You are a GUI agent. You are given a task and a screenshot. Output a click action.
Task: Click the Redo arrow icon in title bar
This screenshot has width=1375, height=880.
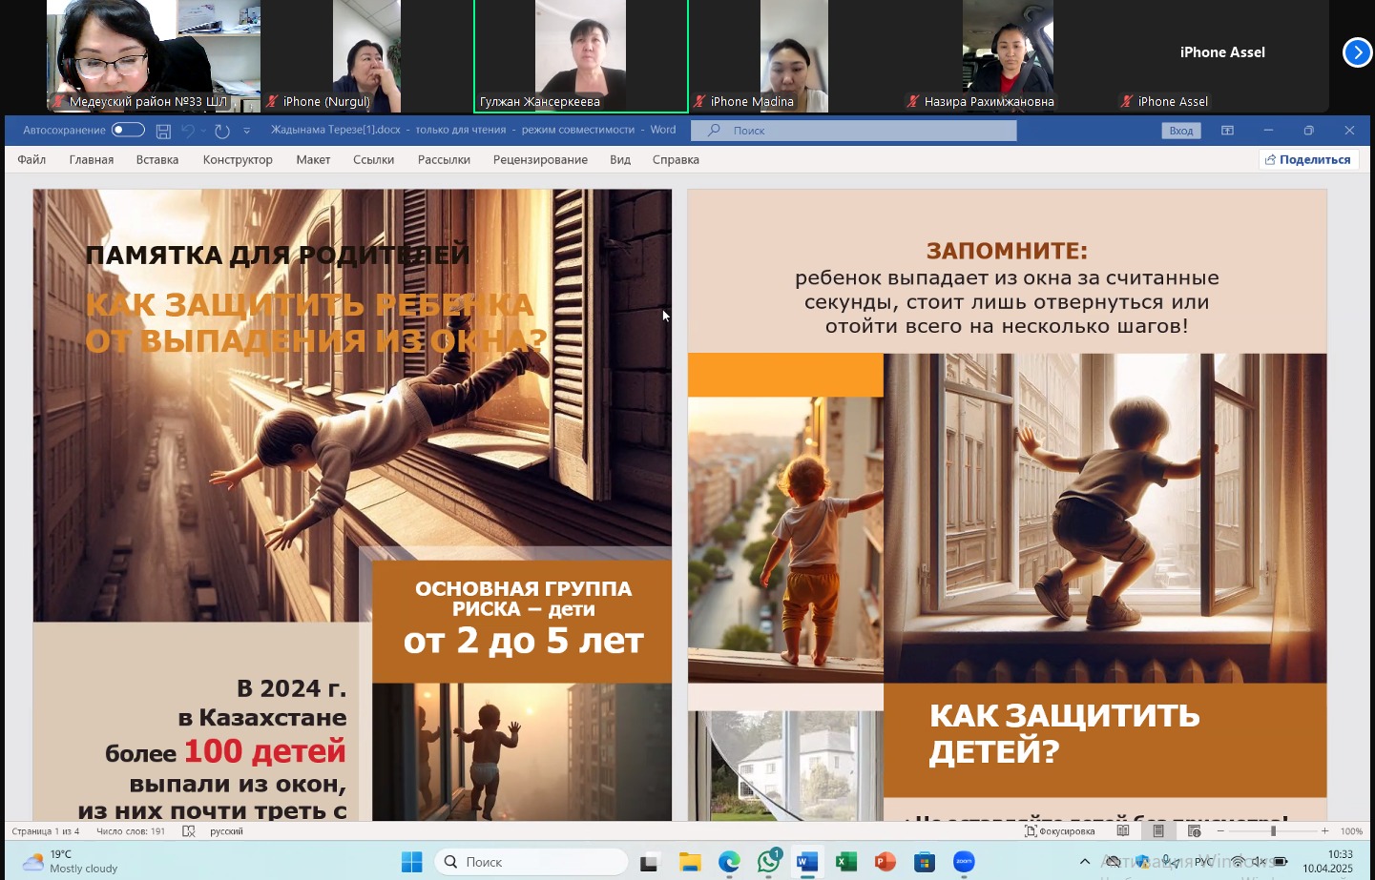pos(222,131)
